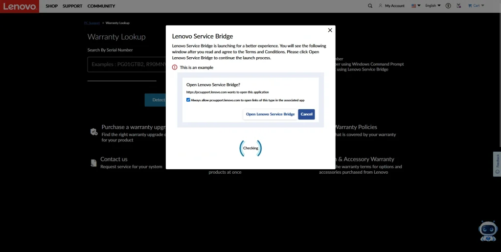Click the Detect button behind dialog
This screenshot has width=501, height=252.
coord(155,100)
